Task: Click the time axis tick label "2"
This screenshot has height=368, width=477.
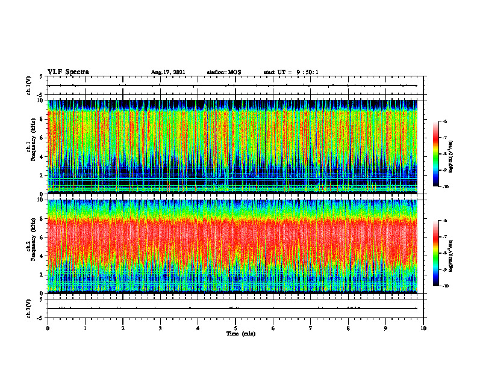Action: pos(123,328)
